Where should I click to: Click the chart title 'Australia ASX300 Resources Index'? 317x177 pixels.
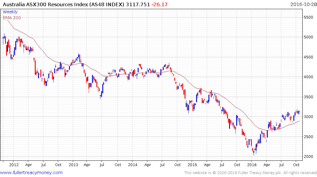[x=45, y=4]
